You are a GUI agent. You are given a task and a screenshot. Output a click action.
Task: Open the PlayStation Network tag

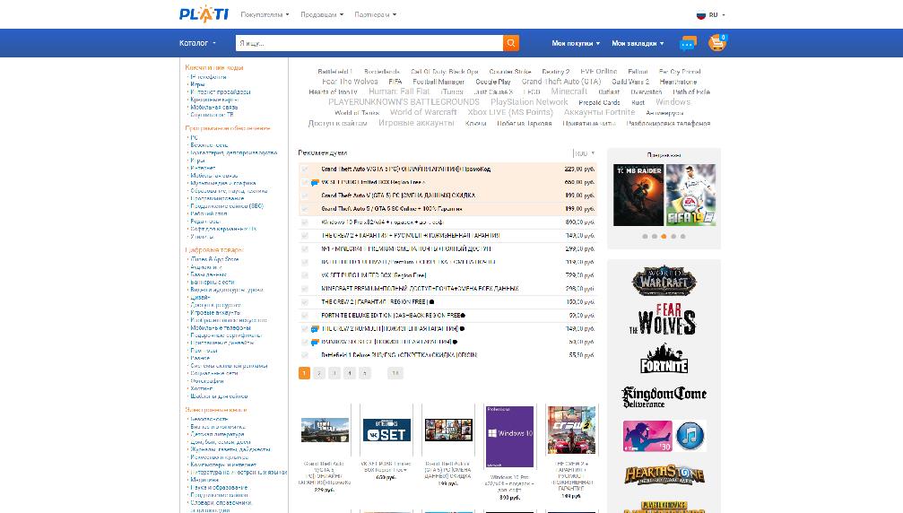click(529, 102)
